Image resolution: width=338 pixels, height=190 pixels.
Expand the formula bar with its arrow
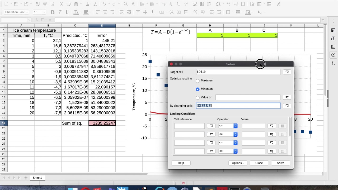point(323,20)
